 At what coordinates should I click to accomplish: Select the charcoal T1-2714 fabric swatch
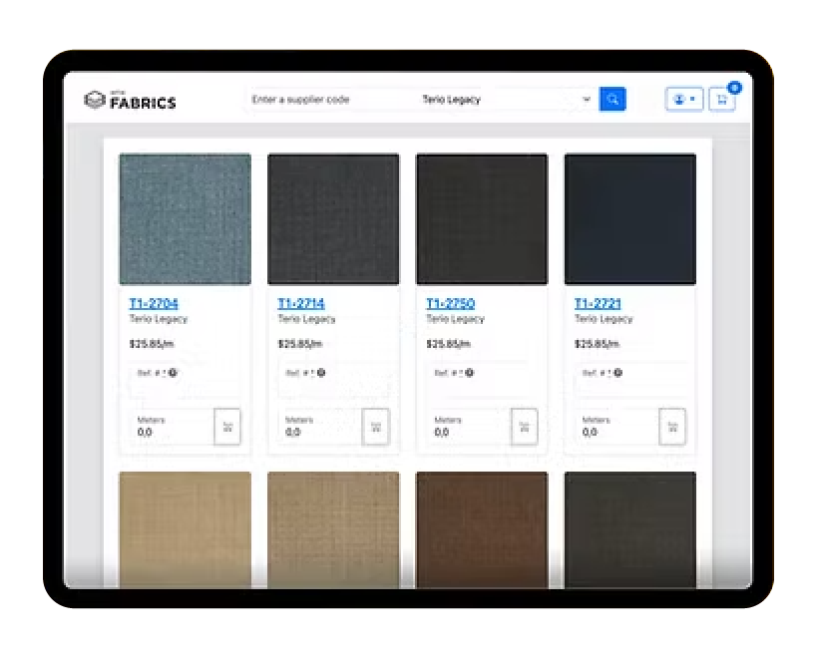coord(333,219)
